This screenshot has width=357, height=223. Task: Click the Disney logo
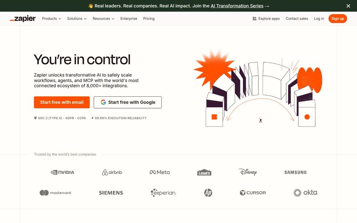pyautogui.click(x=248, y=172)
